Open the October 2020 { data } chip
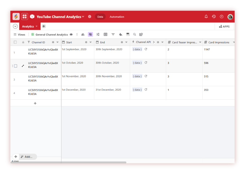Screen dimensions: 245x174 click(x=137, y=63)
